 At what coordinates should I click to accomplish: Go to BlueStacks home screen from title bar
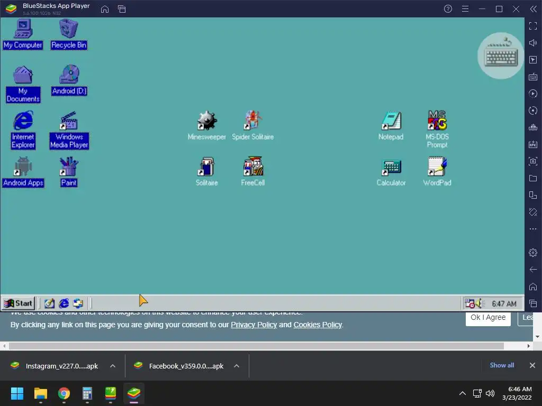(x=105, y=10)
